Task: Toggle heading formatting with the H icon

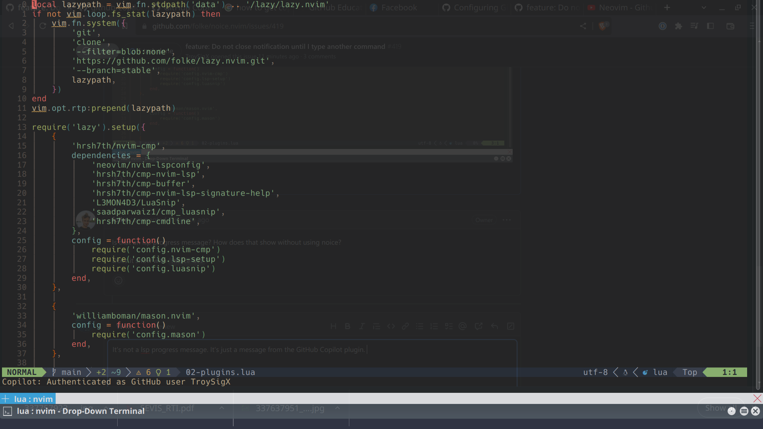Action: pyautogui.click(x=333, y=326)
